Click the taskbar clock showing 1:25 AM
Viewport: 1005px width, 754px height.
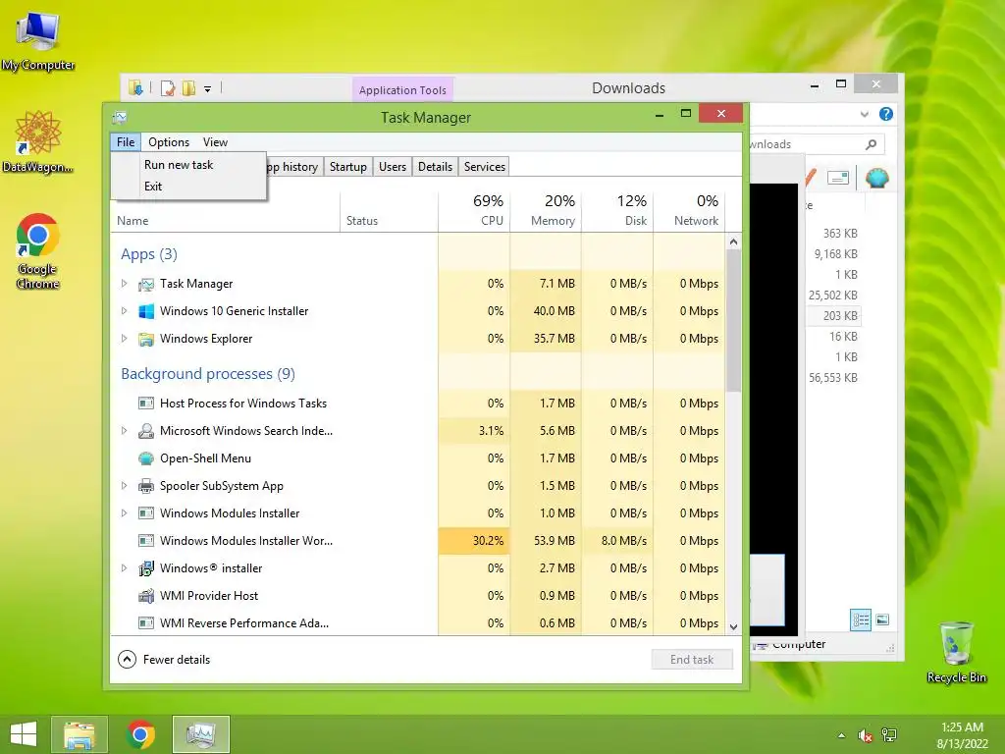[962, 735]
